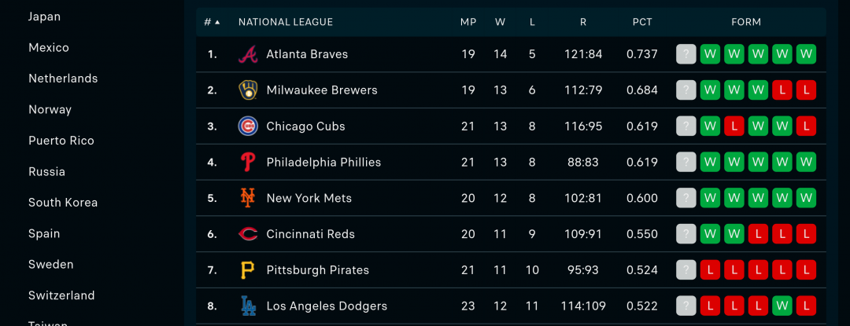Click the Atlanta Braves team logo
Screen dimensions: 850x326
tap(248, 54)
